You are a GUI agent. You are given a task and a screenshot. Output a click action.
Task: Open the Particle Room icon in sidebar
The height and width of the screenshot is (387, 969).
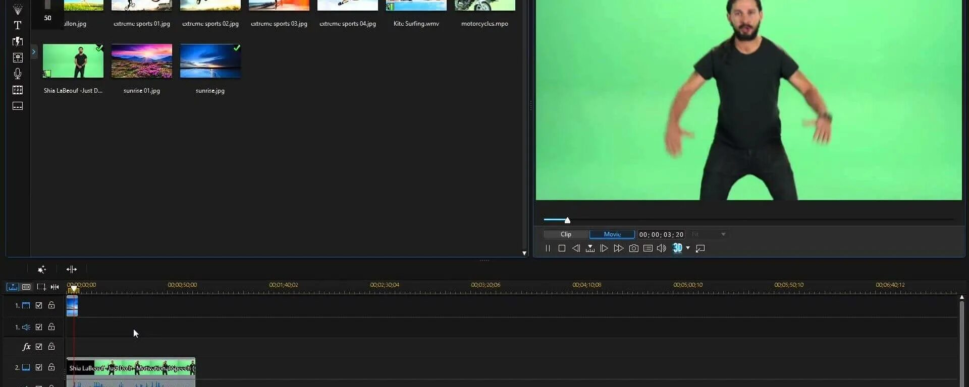(x=18, y=9)
